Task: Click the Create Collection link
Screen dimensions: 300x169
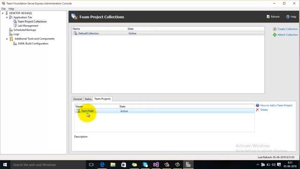Action: point(287,29)
